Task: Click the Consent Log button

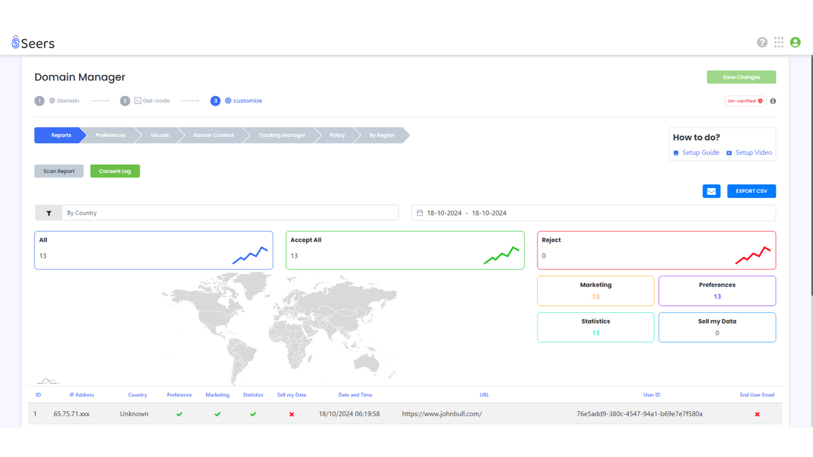Action: click(x=115, y=171)
